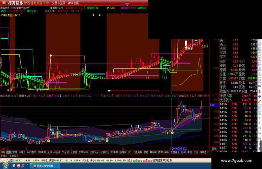Launch Internet Explorer from quick launch
The width and height of the screenshot is (262, 169).
point(23,166)
